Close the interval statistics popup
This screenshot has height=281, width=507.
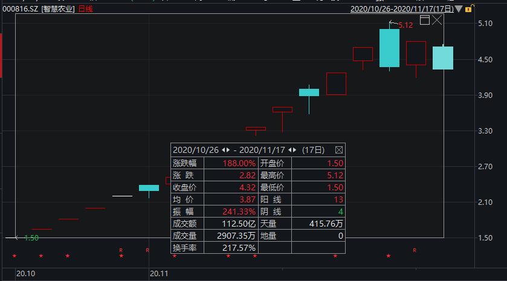click(338, 150)
